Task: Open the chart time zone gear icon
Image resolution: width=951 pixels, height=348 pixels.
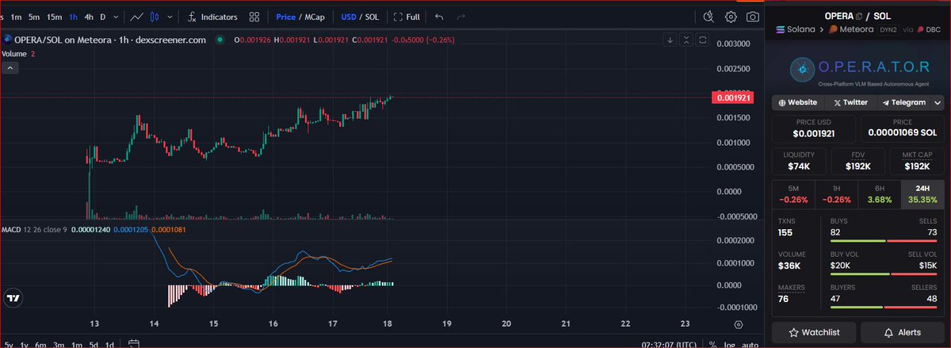Action: (738, 324)
